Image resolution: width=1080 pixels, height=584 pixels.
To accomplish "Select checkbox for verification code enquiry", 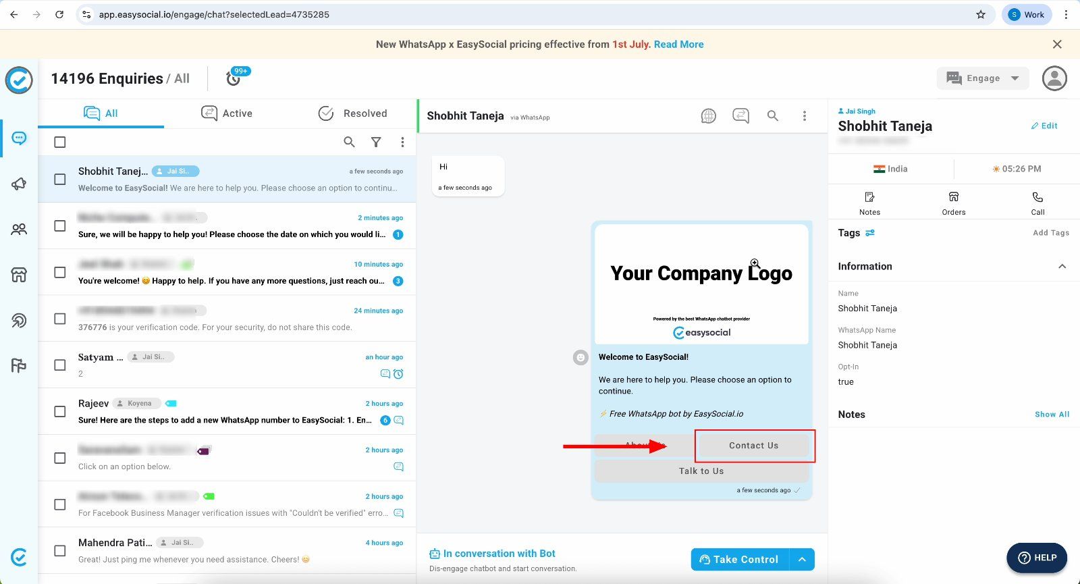I will click(60, 319).
